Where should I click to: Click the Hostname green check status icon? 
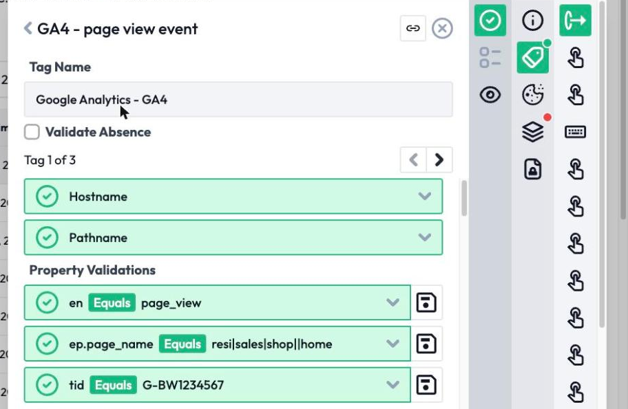pyautogui.click(x=47, y=197)
